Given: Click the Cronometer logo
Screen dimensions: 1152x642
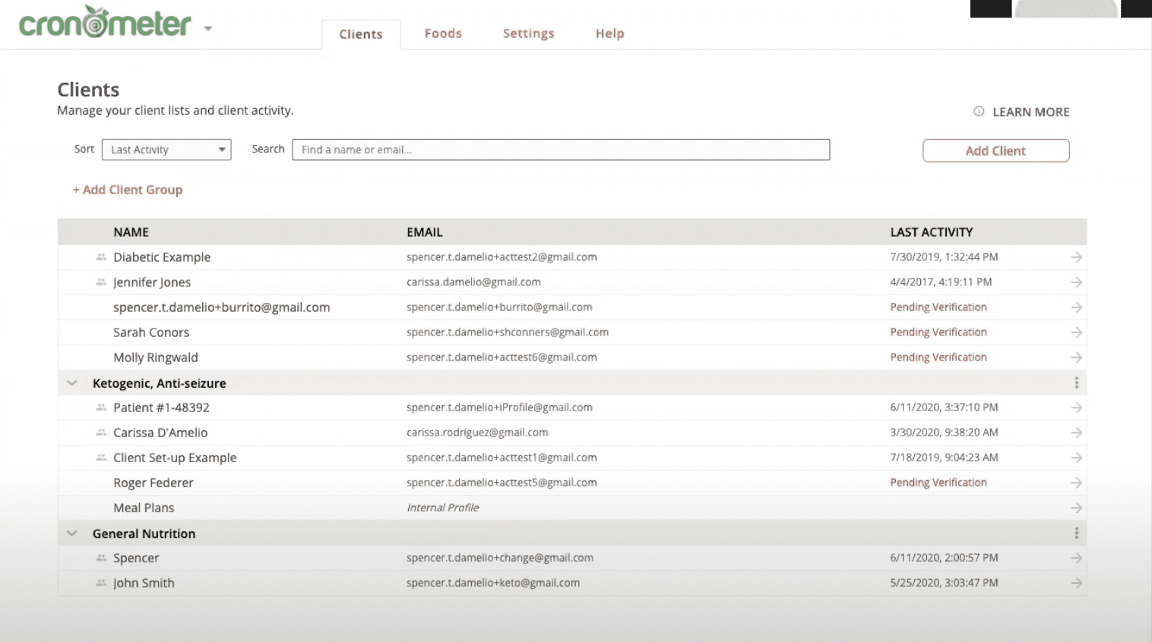Looking at the screenshot, I should click(105, 24).
